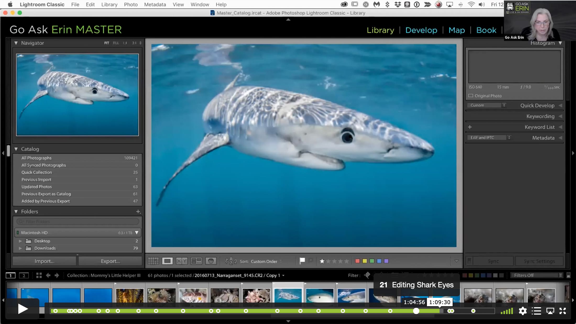Open Compare view (XY) icon
This screenshot has width=576, height=324.
[x=182, y=261]
